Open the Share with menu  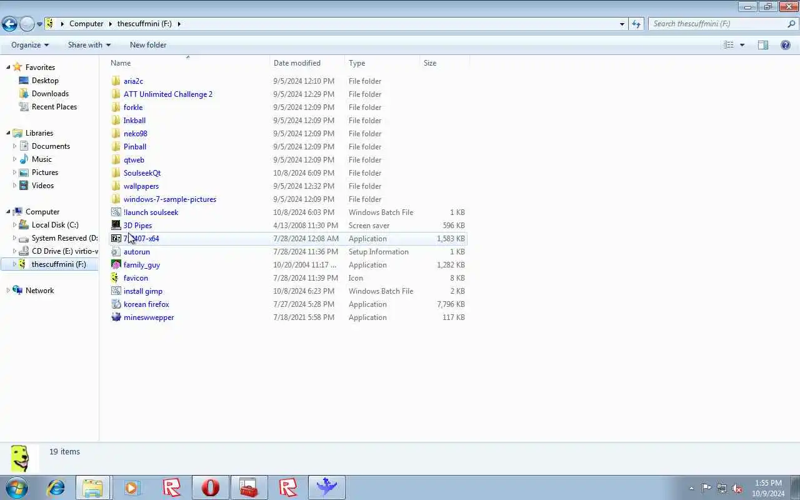pos(89,45)
